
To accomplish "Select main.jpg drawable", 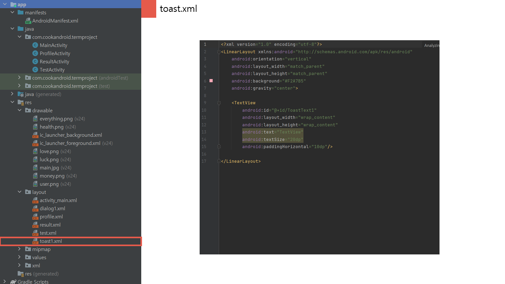I will point(49,168).
